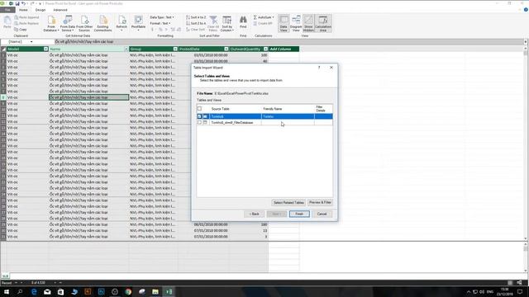
Task: Click the formula bar input field
Action: click(288, 42)
